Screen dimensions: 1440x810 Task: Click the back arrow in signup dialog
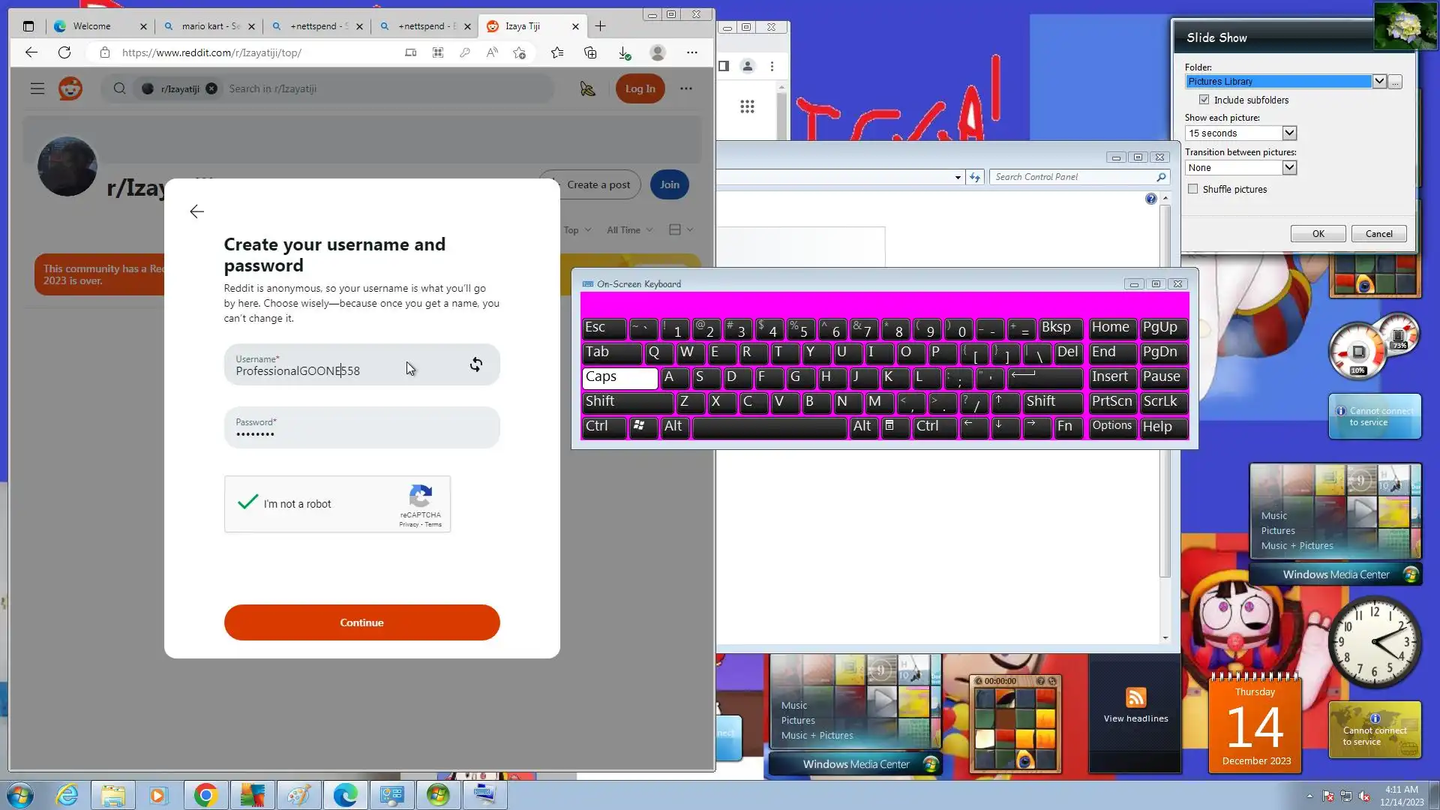point(196,212)
